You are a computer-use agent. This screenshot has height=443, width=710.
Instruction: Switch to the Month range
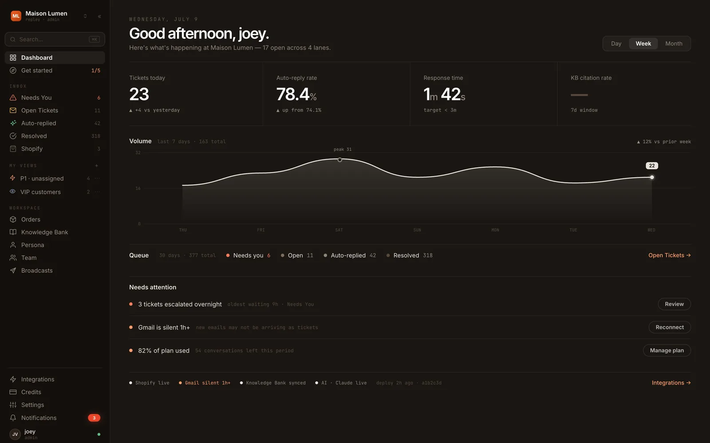(674, 43)
